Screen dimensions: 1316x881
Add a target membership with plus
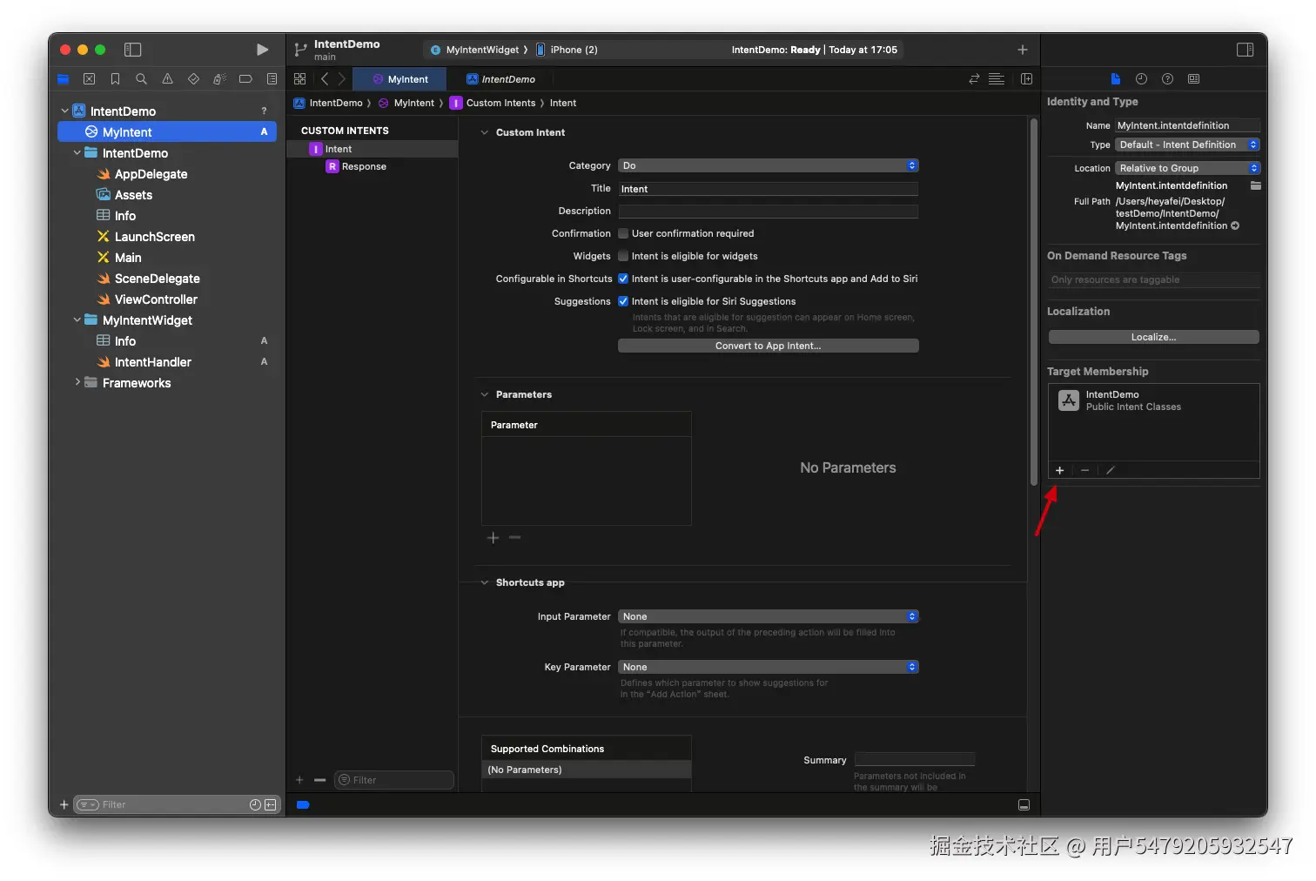pos(1059,470)
